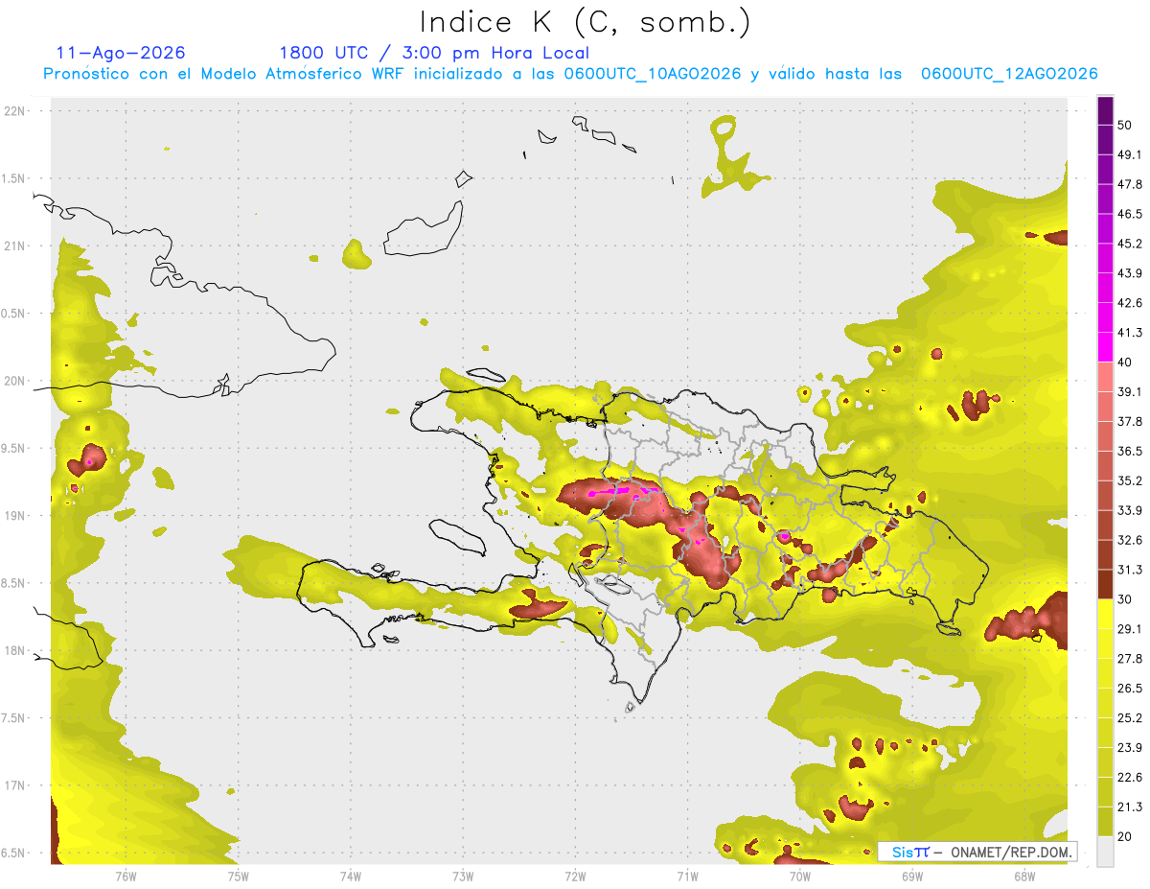
Task: Click the latitude label "21N"
Action: 15,246
